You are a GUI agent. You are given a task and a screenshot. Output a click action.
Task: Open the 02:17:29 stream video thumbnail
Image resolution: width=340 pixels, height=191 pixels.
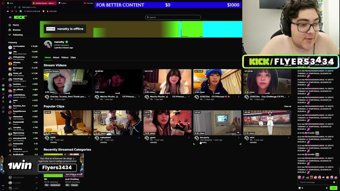point(167,82)
